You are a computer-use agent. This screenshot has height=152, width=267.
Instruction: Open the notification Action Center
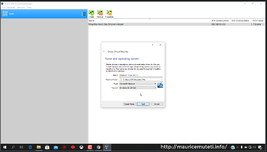pos(260,147)
